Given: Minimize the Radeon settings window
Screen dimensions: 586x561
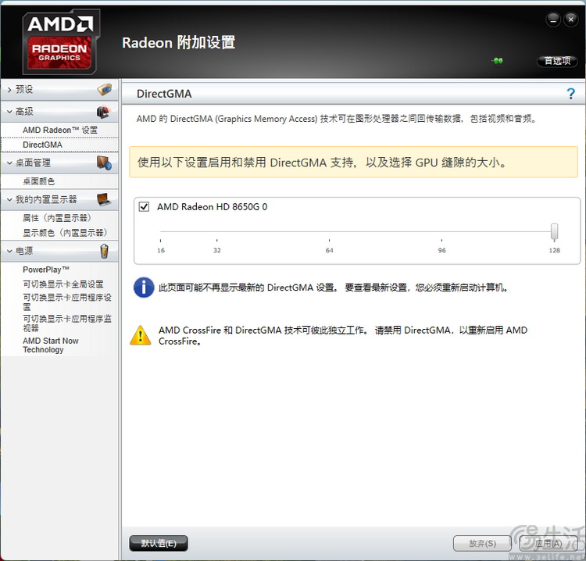Looking at the screenshot, I should pyautogui.click(x=552, y=20).
